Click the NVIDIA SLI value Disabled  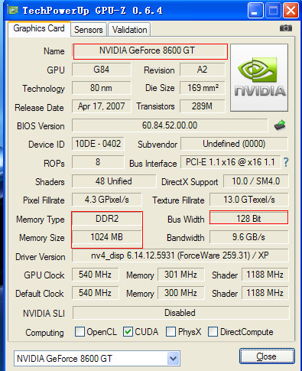(x=180, y=313)
